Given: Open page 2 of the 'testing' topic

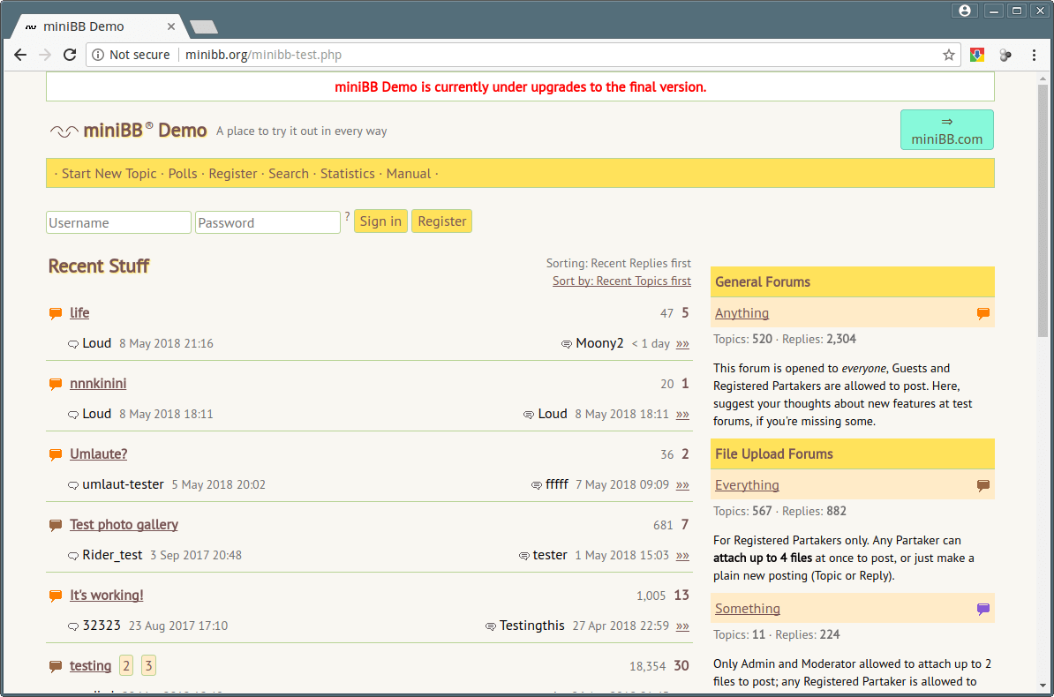Looking at the screenshot, I should click(126, 665).
